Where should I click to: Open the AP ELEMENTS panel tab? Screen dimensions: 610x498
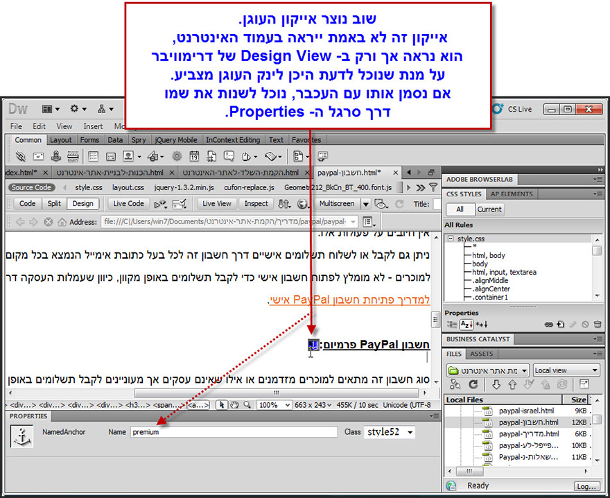coord(512,194)
